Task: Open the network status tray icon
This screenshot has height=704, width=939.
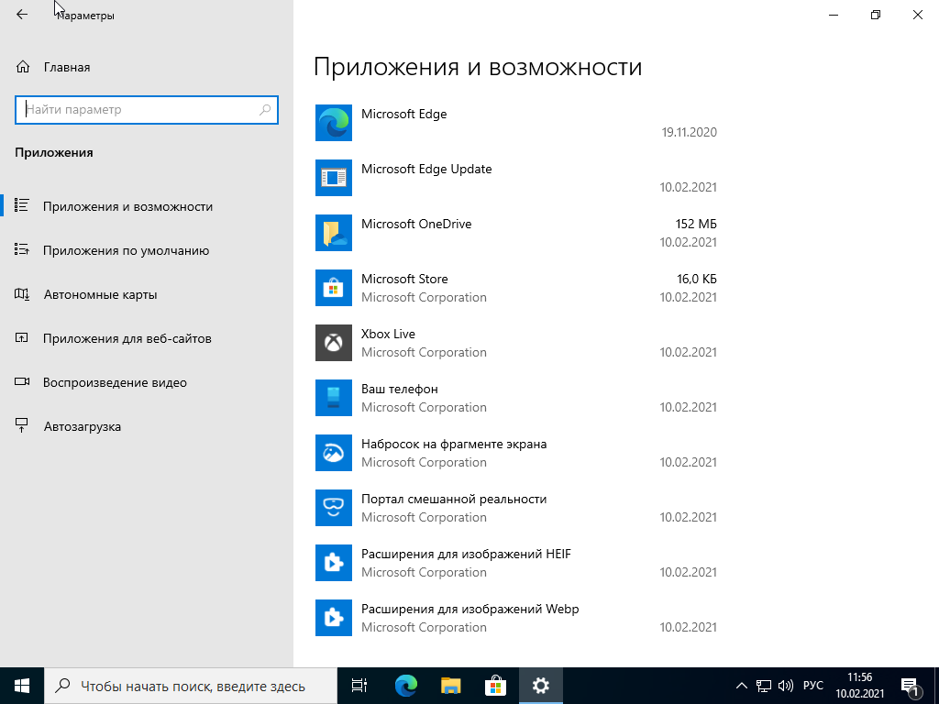Action: point(764,686)
